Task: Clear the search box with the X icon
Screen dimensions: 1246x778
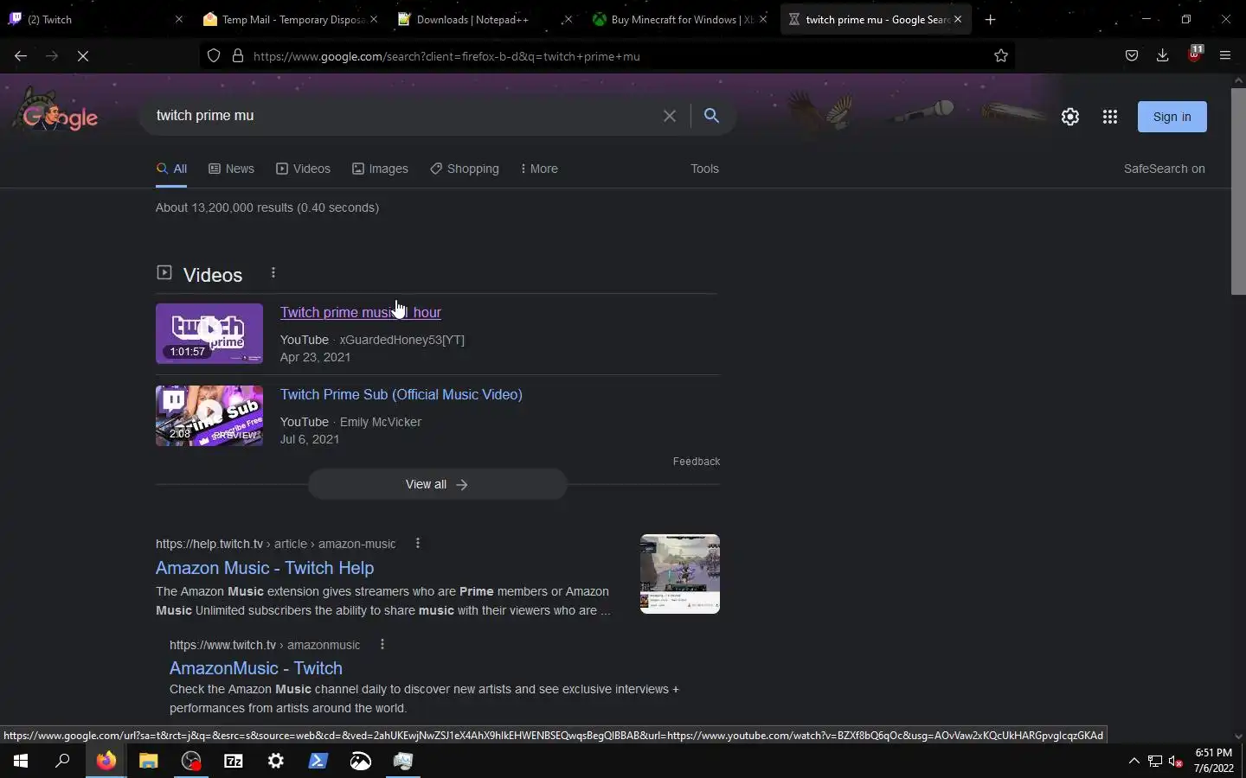Action: (x=670, y=116)
